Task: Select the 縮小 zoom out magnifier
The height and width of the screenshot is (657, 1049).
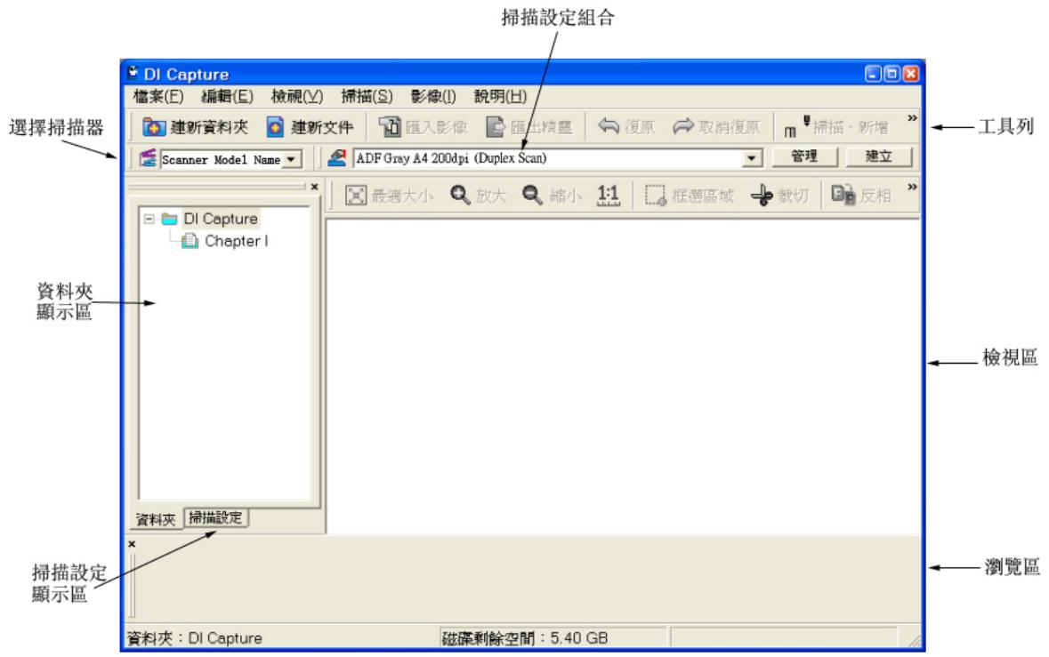Action: coord(532,196)
